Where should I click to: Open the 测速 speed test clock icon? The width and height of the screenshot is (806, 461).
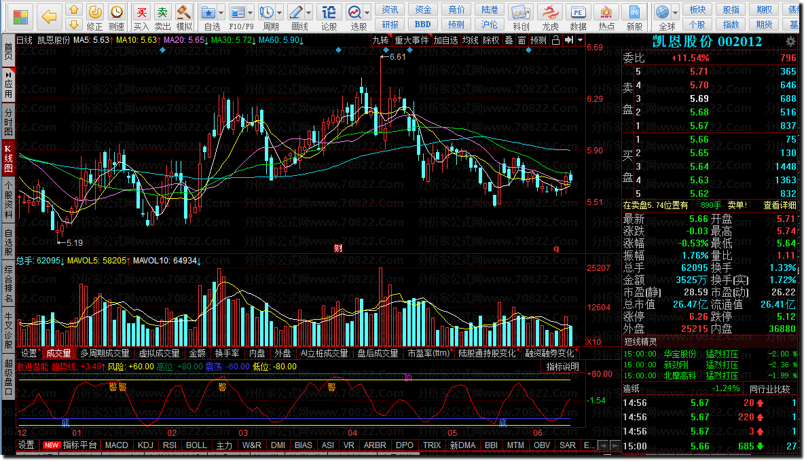(117, 12)
